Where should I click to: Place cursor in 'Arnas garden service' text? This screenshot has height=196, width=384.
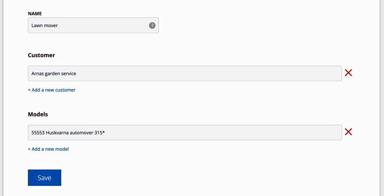(x=54, y=74)
